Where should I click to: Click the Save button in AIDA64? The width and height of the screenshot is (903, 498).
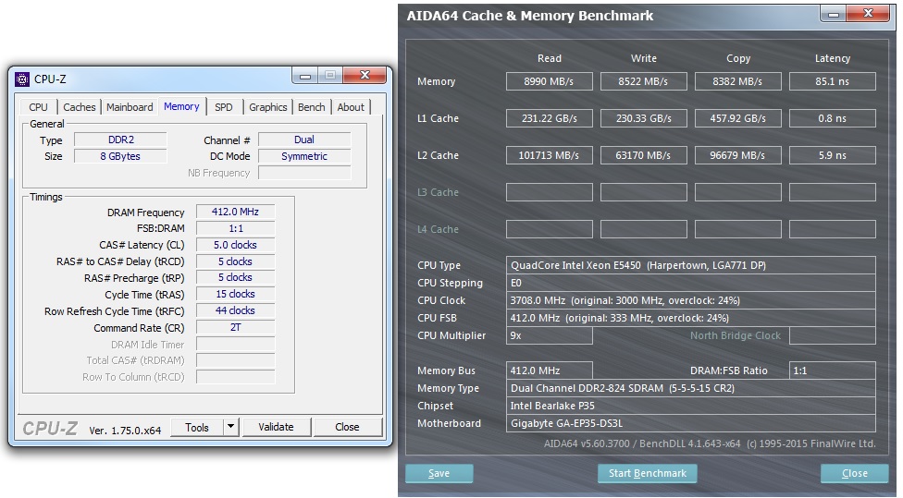[x=439, y=473]
